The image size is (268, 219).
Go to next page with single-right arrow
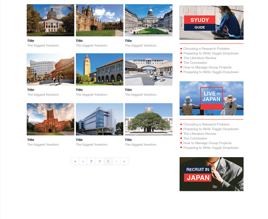pos(116,161)
